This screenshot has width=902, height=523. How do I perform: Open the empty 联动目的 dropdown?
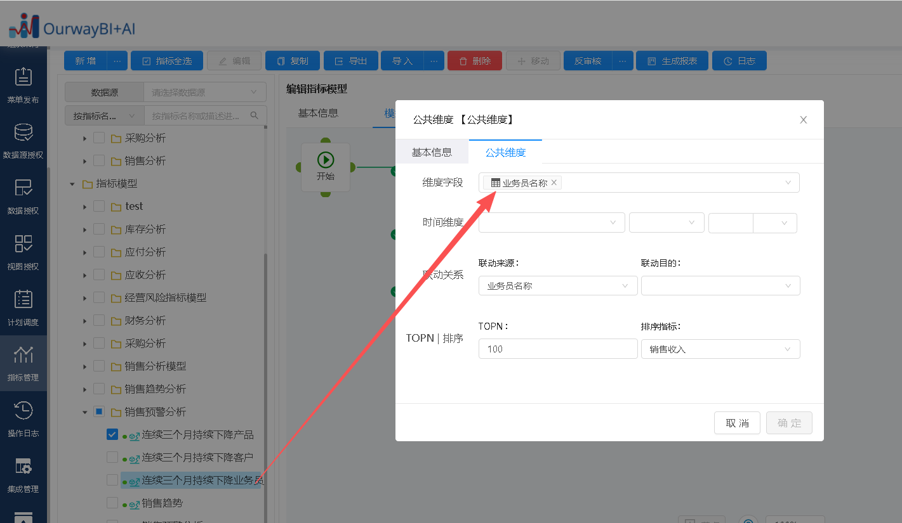click(720, 286)
